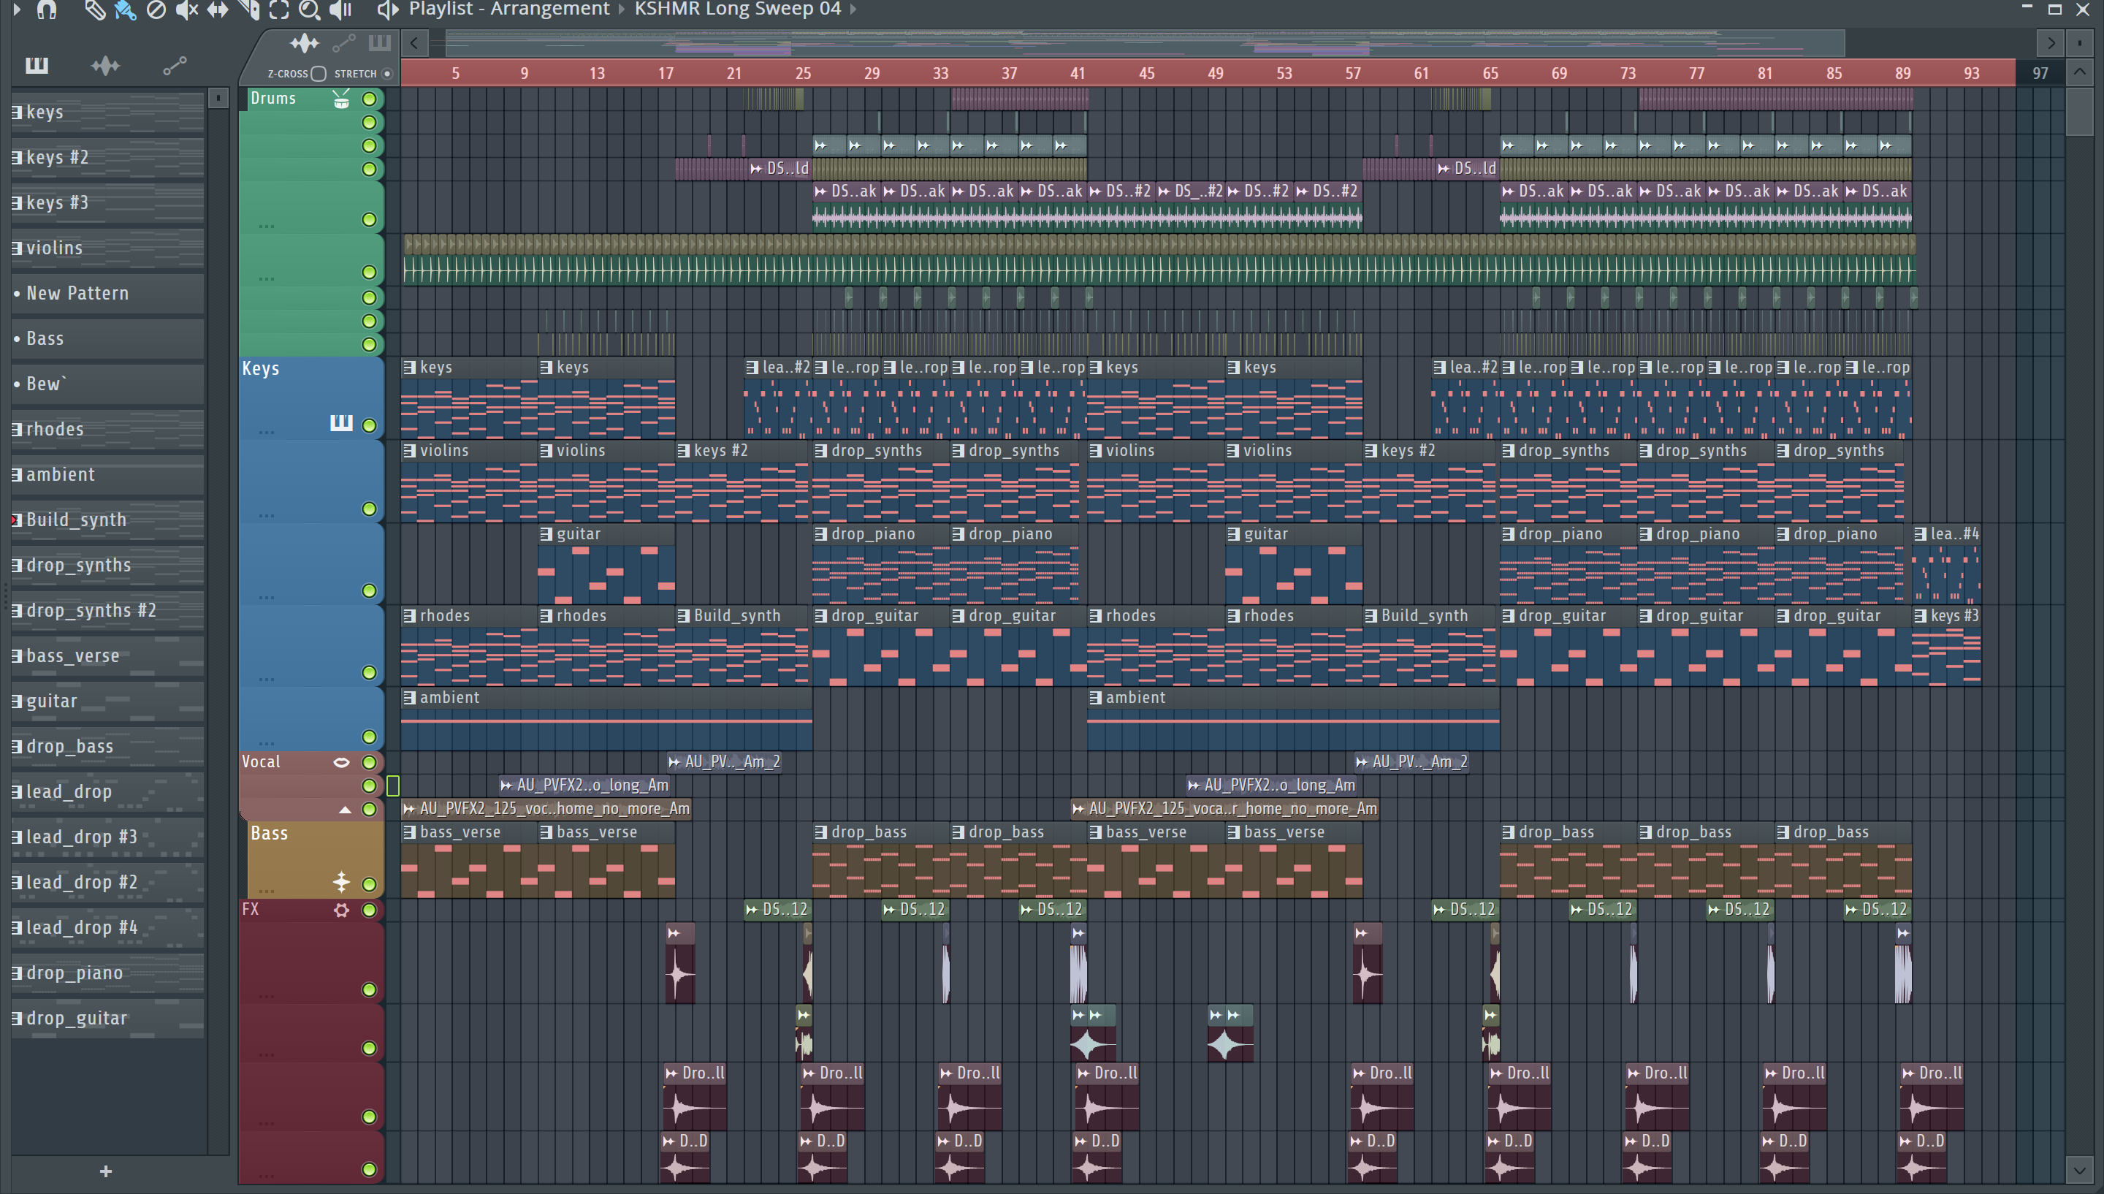Mute the ambient clips track

pos(370,737)
